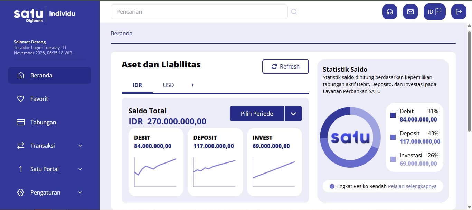Click inside the Pencarian search field

pos(199,11)
